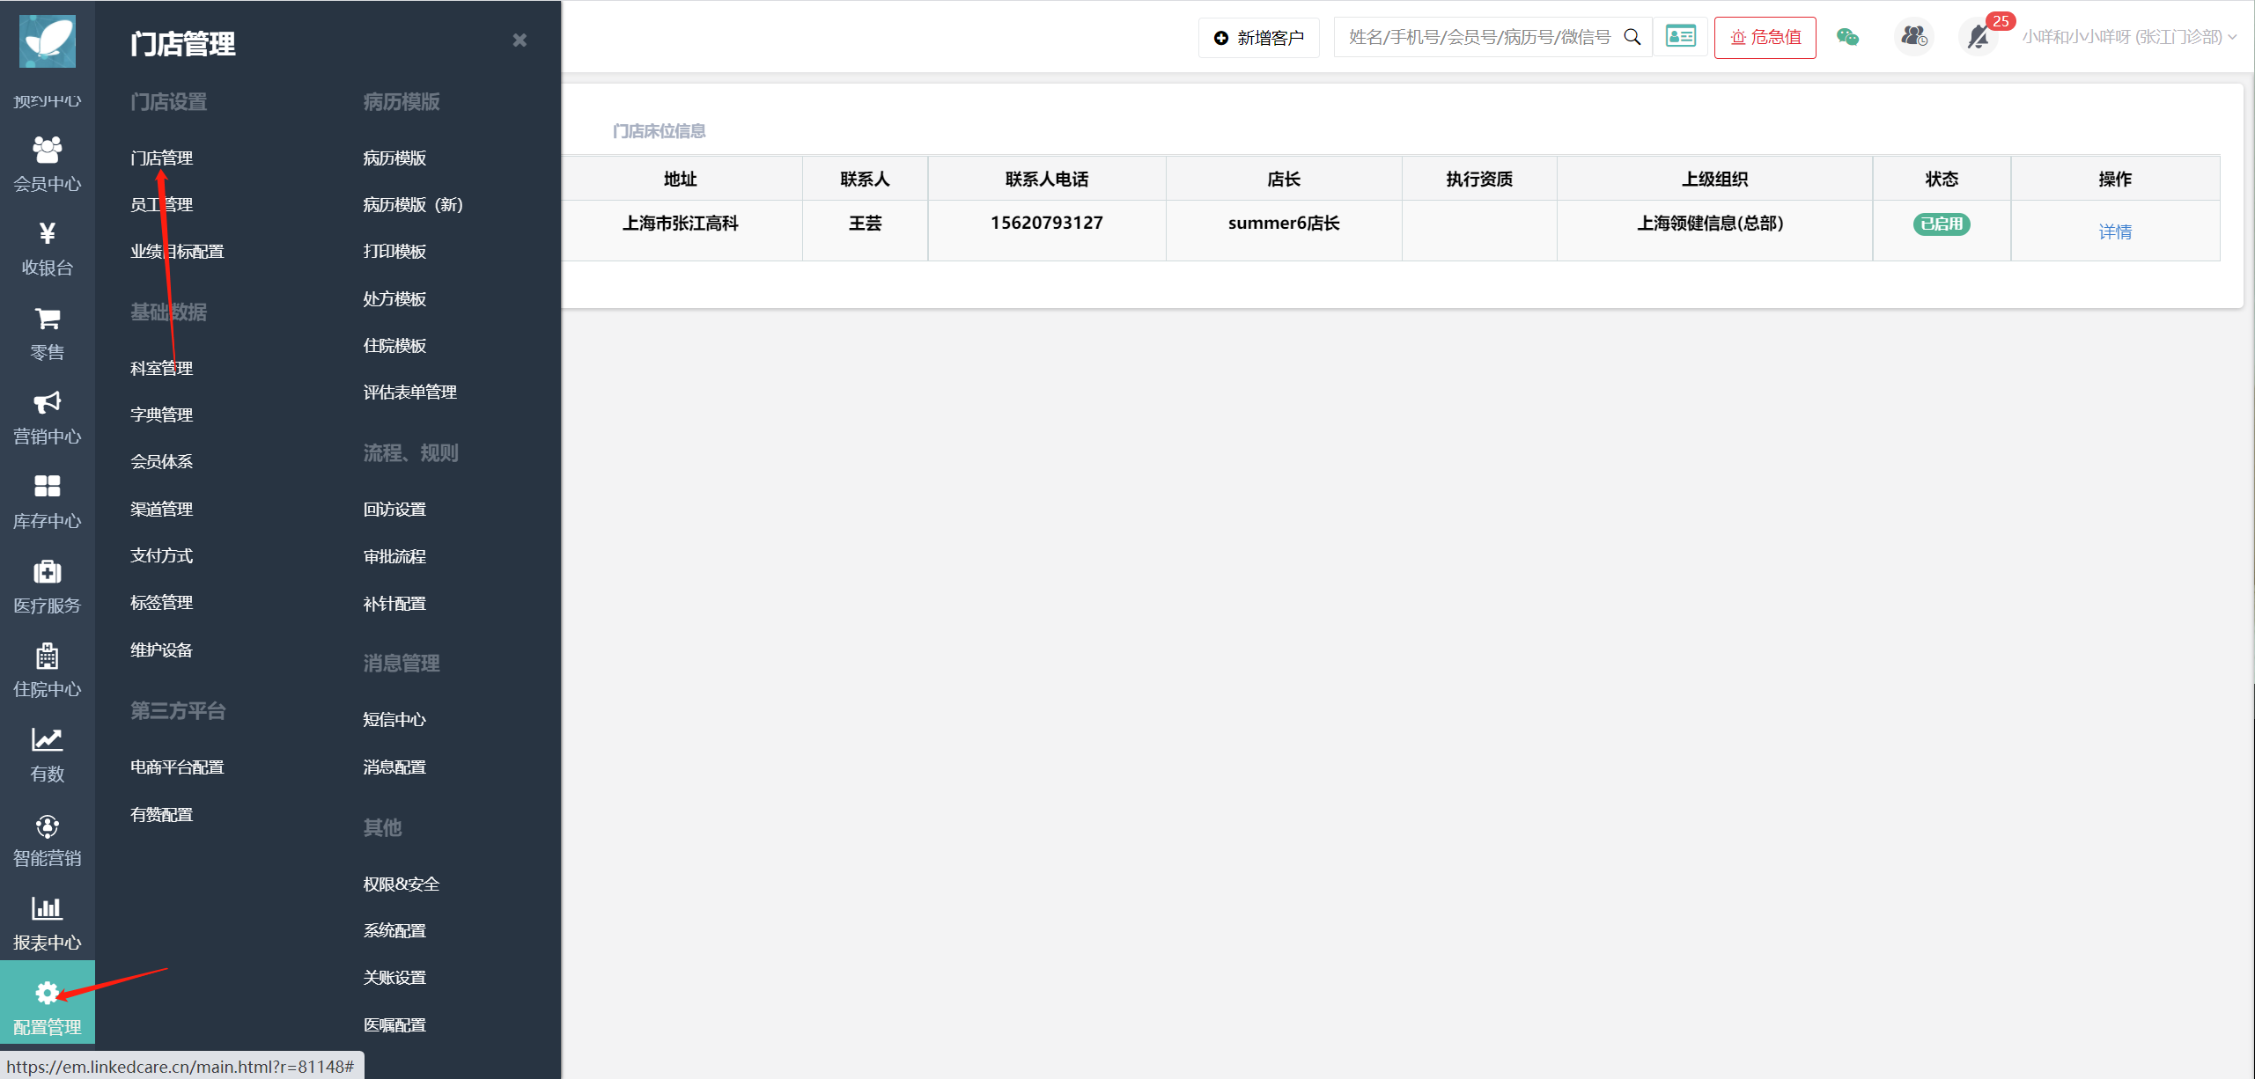This screenshot has width=2255, height=1079.
Task: Select 补针配置 menu item
Action: pyautogui.click(x=394, y=603)
